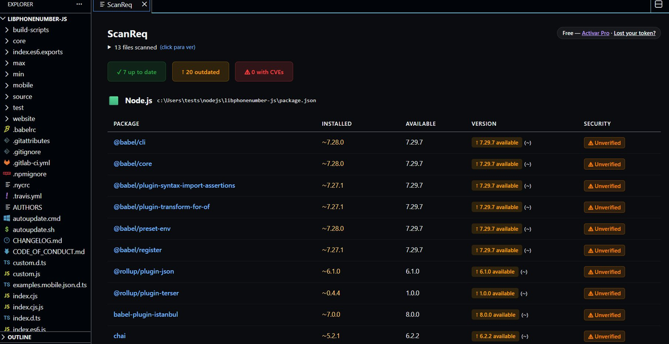Click 6.1.0 available badge for @rollup/plugin-json
The height and width of the screenshot is (344, 669).
[495, 272]
